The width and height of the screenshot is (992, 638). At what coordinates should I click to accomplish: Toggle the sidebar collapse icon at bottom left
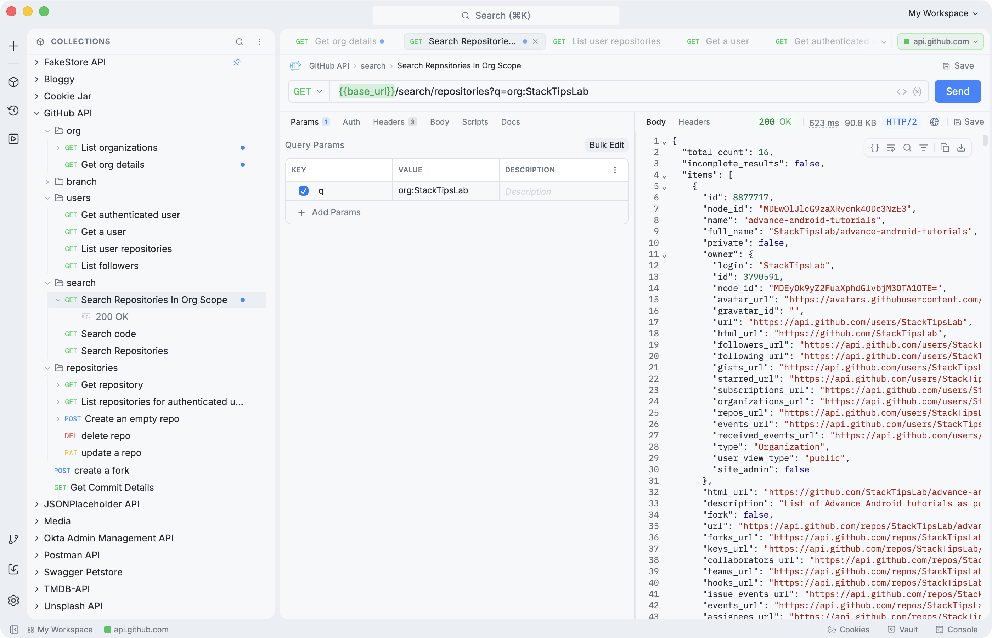(x=14, y=629)
